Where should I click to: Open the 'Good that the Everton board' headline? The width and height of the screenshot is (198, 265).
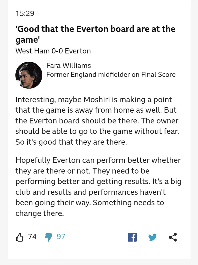[95, 34]
